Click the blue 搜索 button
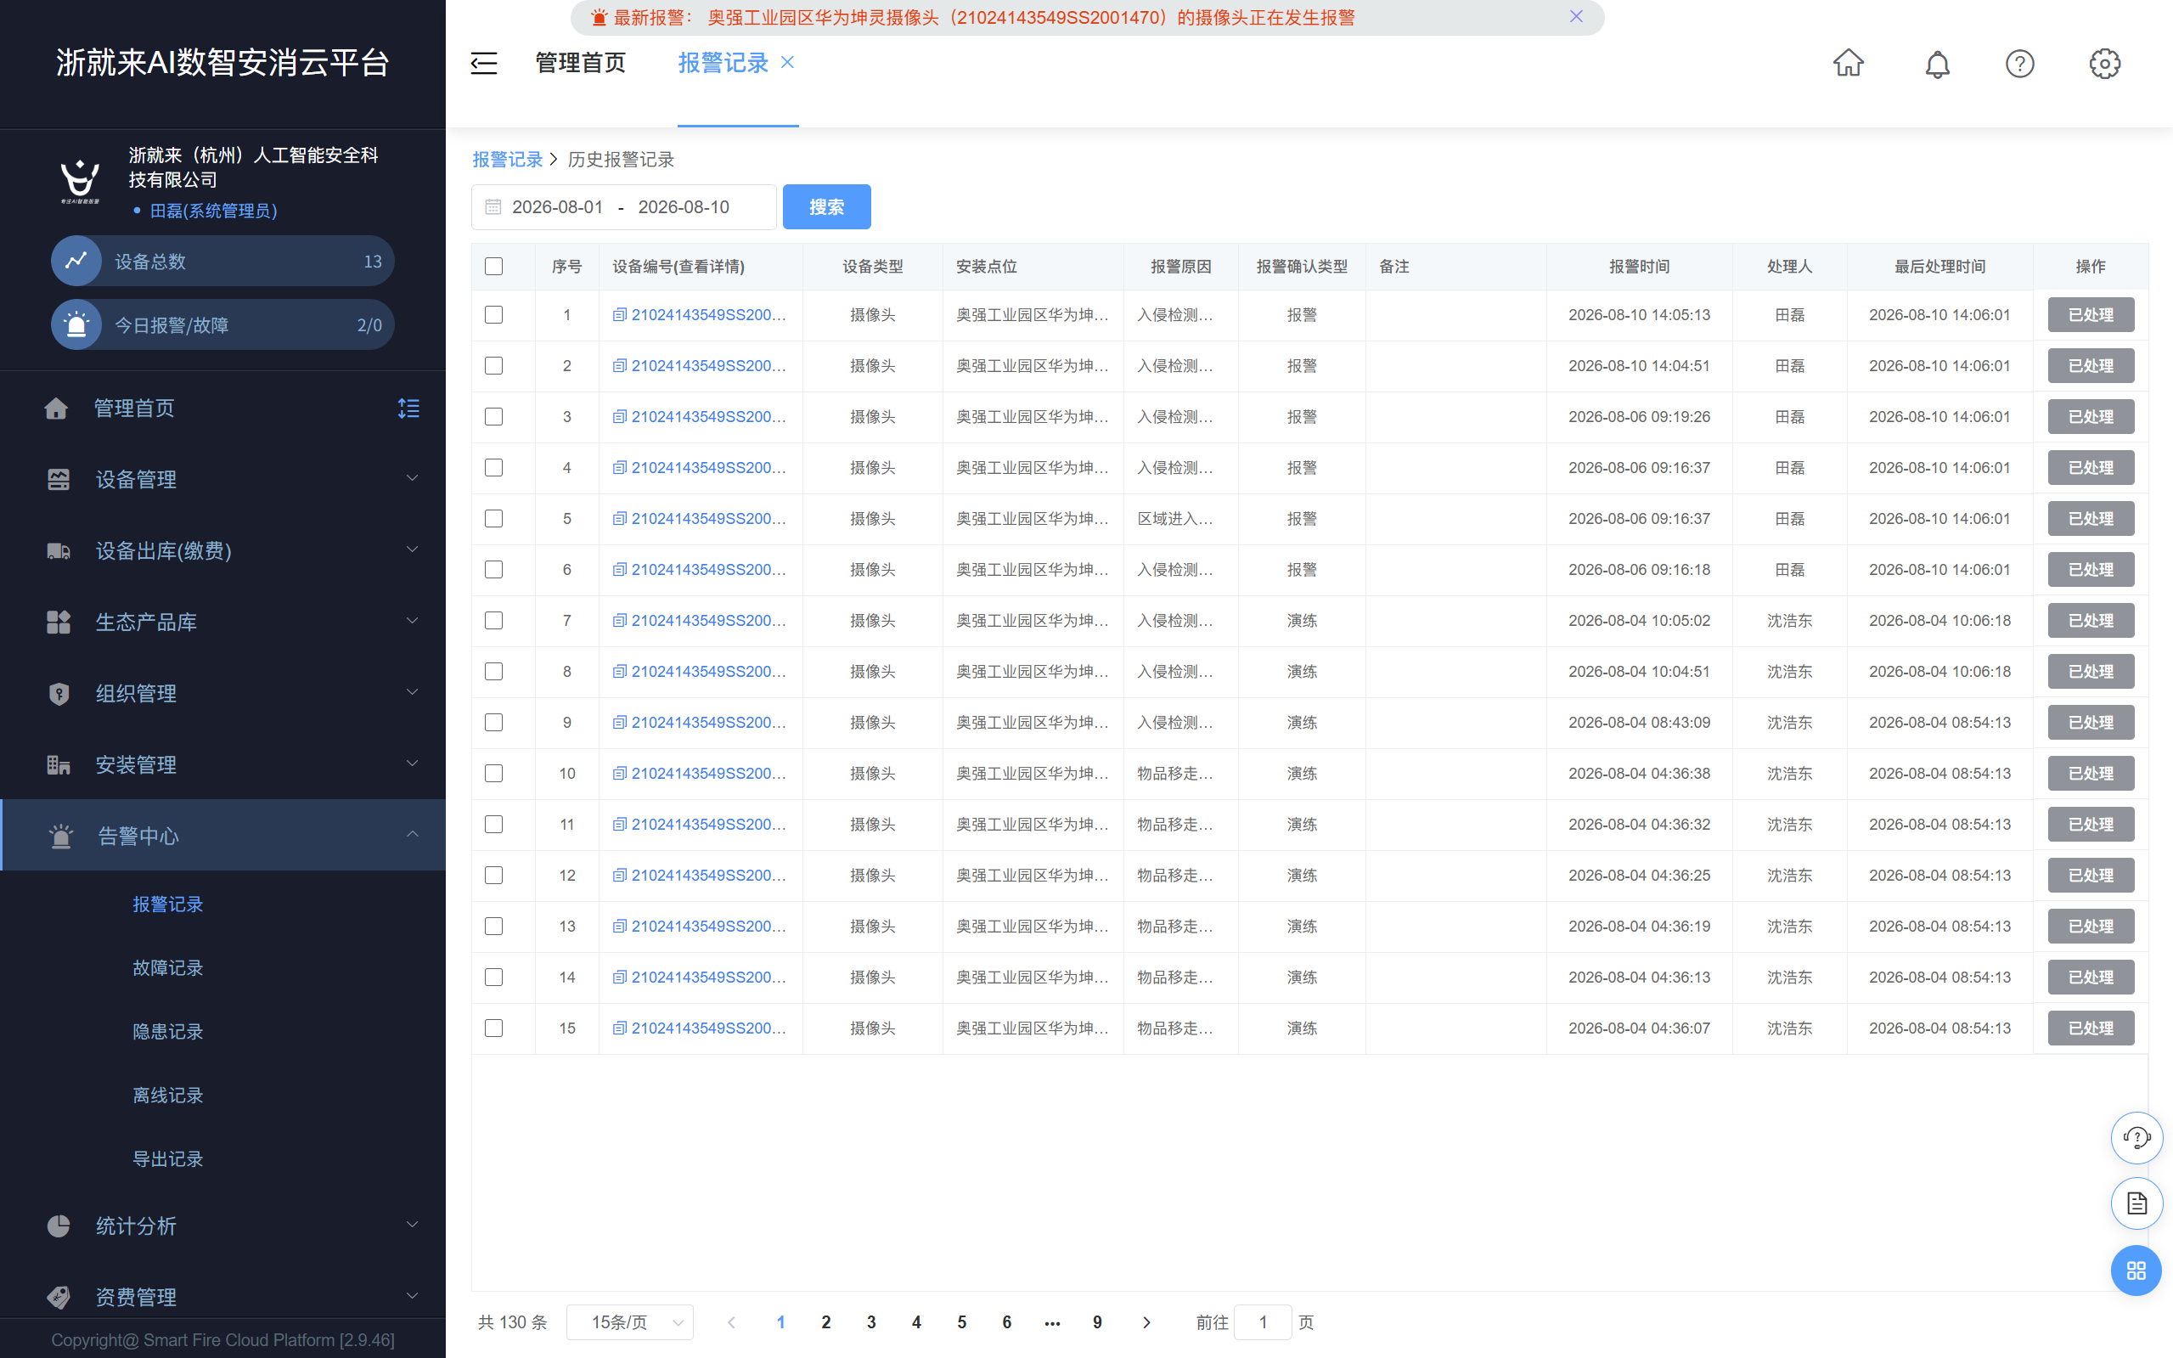The width and height of the screenshot is (2173, 1358). tap(826, 207)
